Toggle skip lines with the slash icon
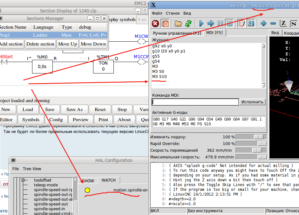This screenshot has width=299, height=215. point(242,24)
